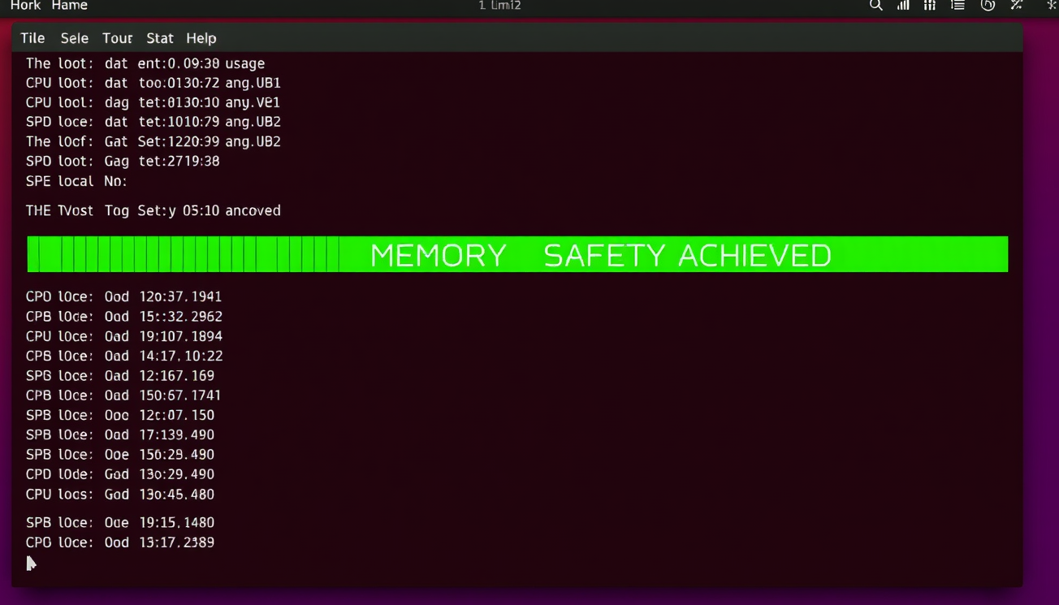Click the terminal cursor prompt at bottom
1059x605 pixels.
[31, 563]
